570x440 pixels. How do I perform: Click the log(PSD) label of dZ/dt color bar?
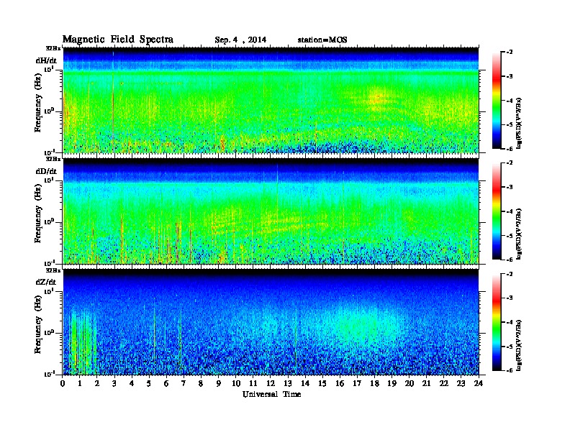(x=519, y=345)
